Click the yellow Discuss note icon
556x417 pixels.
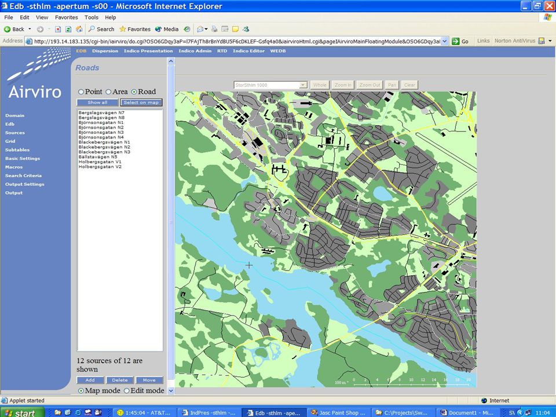(x=235, y=29)
